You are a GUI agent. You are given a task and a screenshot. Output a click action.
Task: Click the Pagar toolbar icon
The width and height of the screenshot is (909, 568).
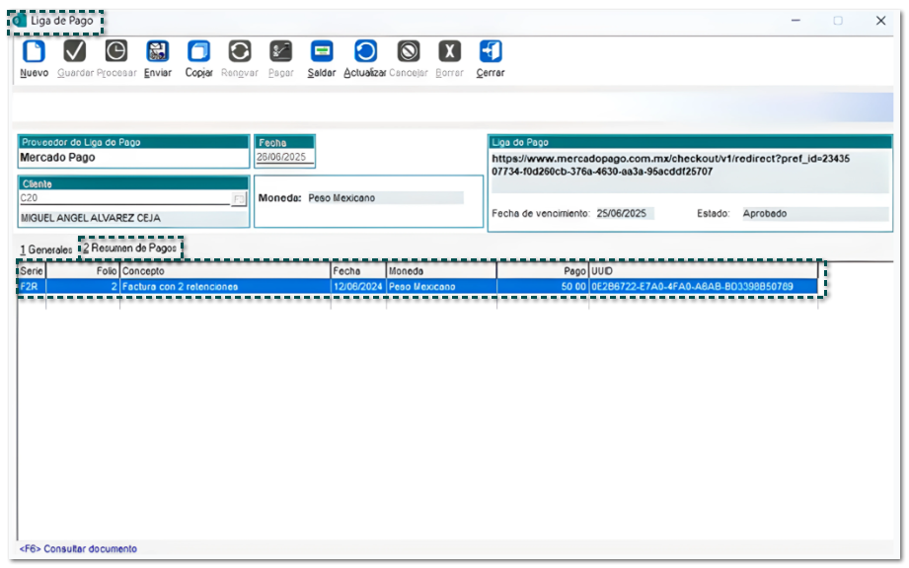tap(281, 52)
